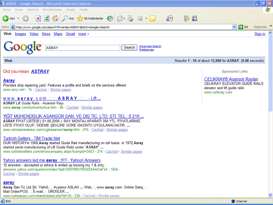Open the Asray ship repairing result

click(9, 80)
